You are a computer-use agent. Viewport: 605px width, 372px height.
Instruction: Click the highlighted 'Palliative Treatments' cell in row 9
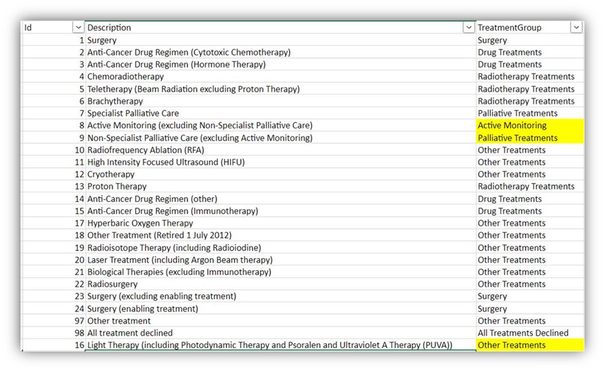tap(530, 138)
